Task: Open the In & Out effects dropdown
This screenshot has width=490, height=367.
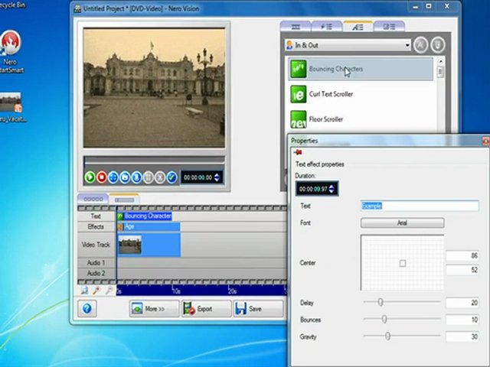Action: pos(348,45)
